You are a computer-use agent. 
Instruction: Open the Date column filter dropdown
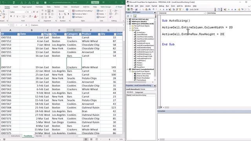click(x=42, y=34)
